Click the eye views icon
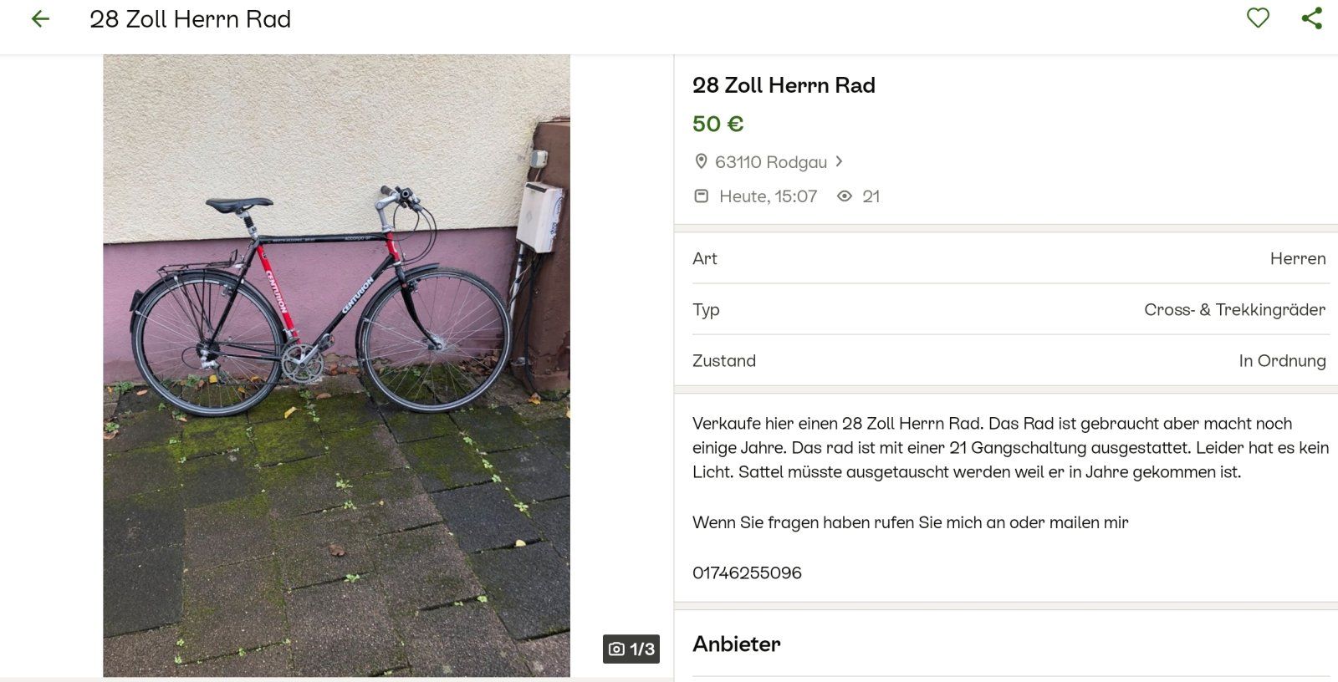 pyautogui.click(x=845, y=196)
